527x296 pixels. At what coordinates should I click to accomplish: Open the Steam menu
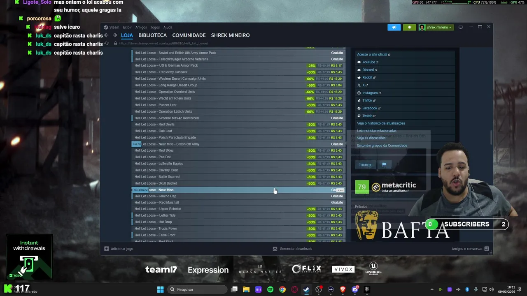click(112, 27)
